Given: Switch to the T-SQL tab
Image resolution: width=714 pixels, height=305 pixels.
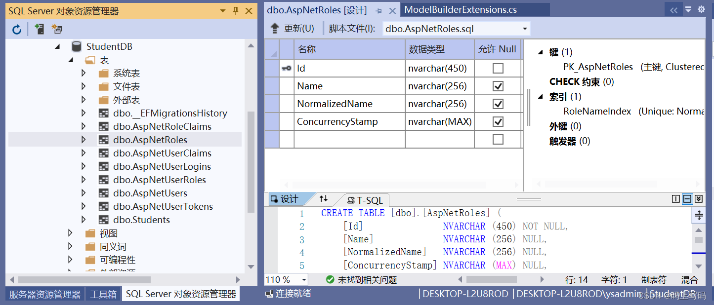Looking at the screenshot, I should (367, 199).
